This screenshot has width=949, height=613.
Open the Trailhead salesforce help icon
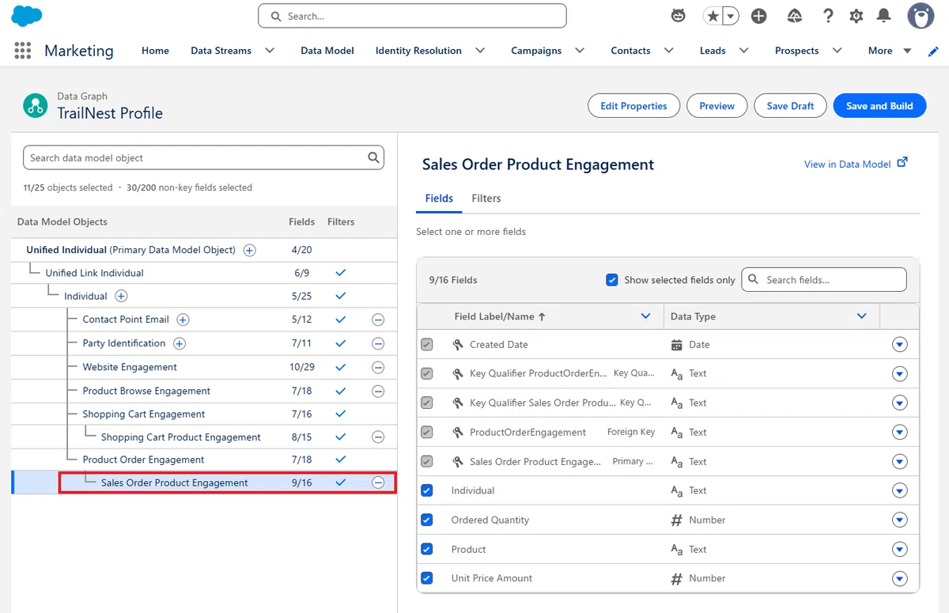coord(795,16)
